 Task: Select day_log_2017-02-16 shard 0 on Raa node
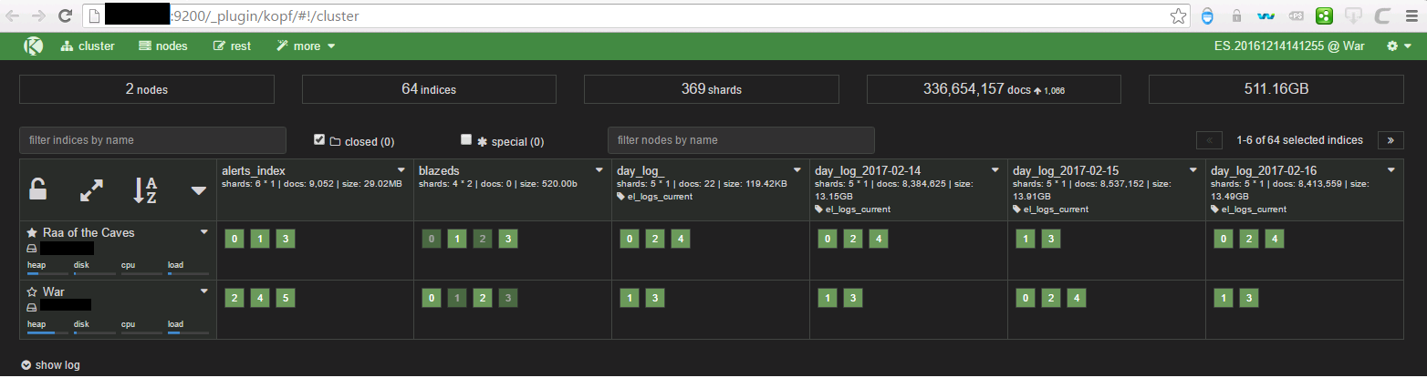pos(1224,240)
